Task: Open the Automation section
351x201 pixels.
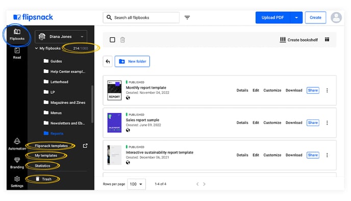Action: (17, 144)
